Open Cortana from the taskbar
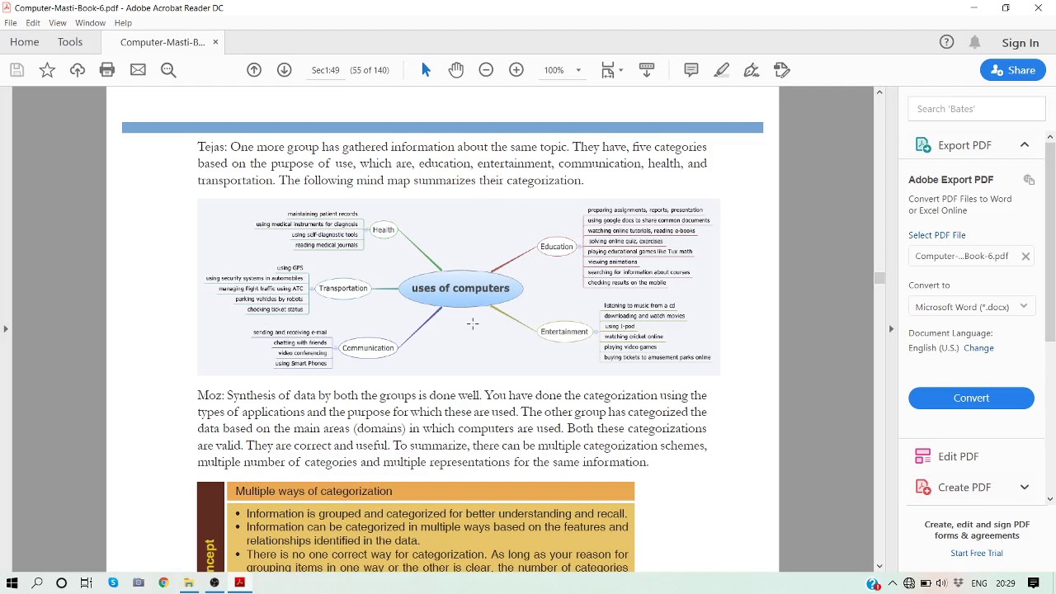The height and width of the screenshot is (594, 1056). pos(61,583)
